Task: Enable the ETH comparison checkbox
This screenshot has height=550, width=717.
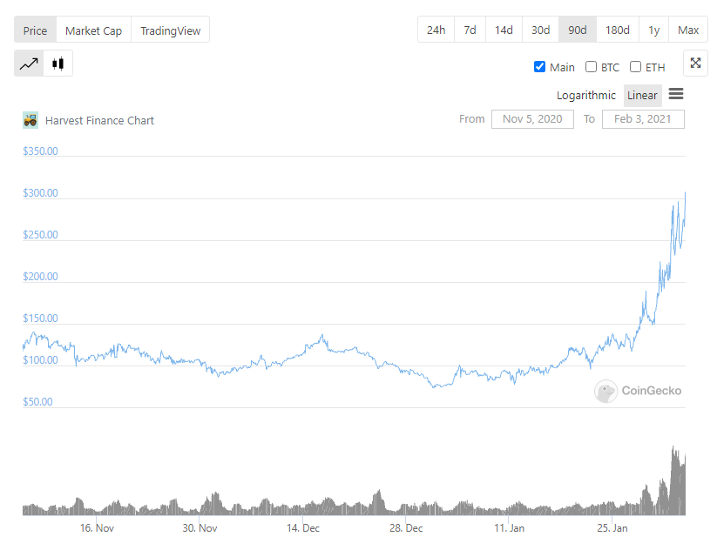Action: (635, 67)
